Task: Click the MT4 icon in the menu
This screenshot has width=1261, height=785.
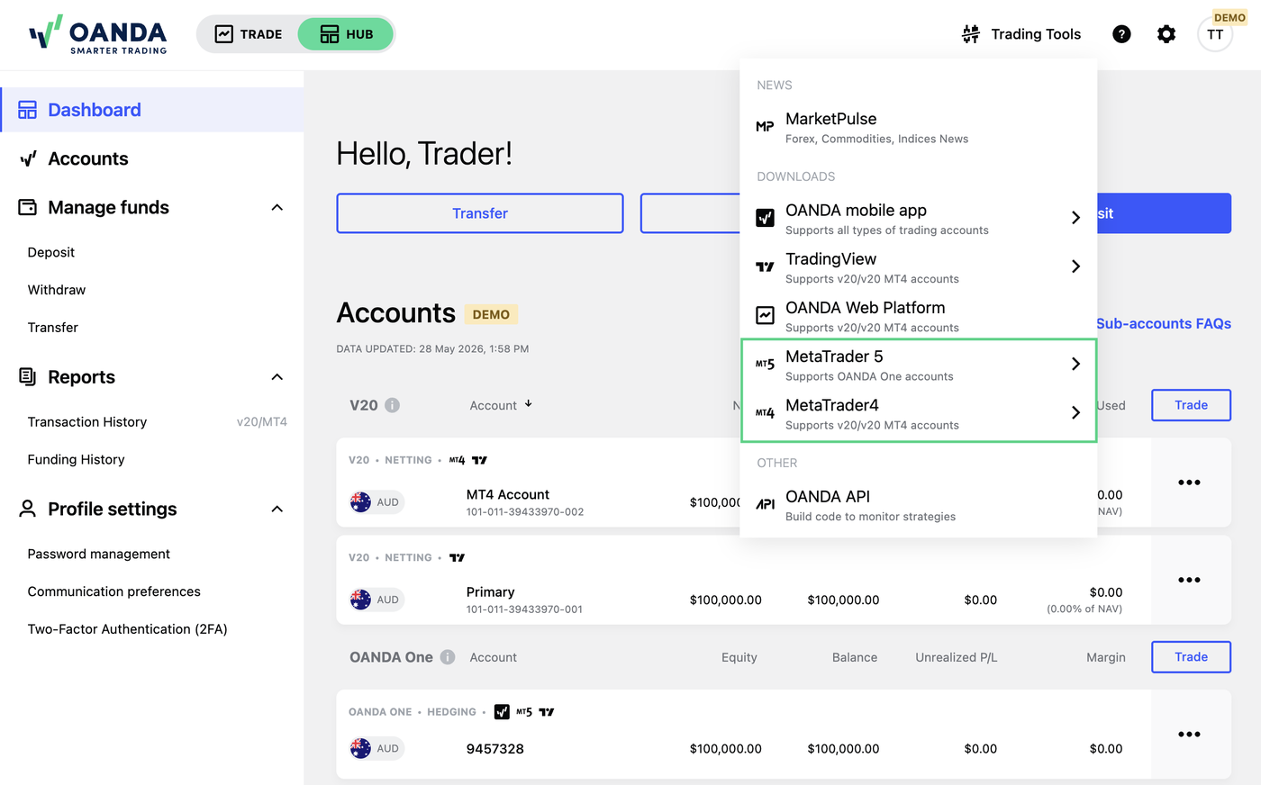Action: (765, 412)
